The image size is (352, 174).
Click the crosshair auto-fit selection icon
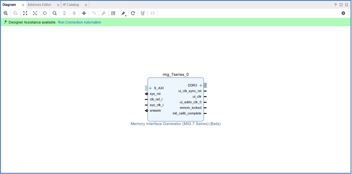[x=45, y=13]
